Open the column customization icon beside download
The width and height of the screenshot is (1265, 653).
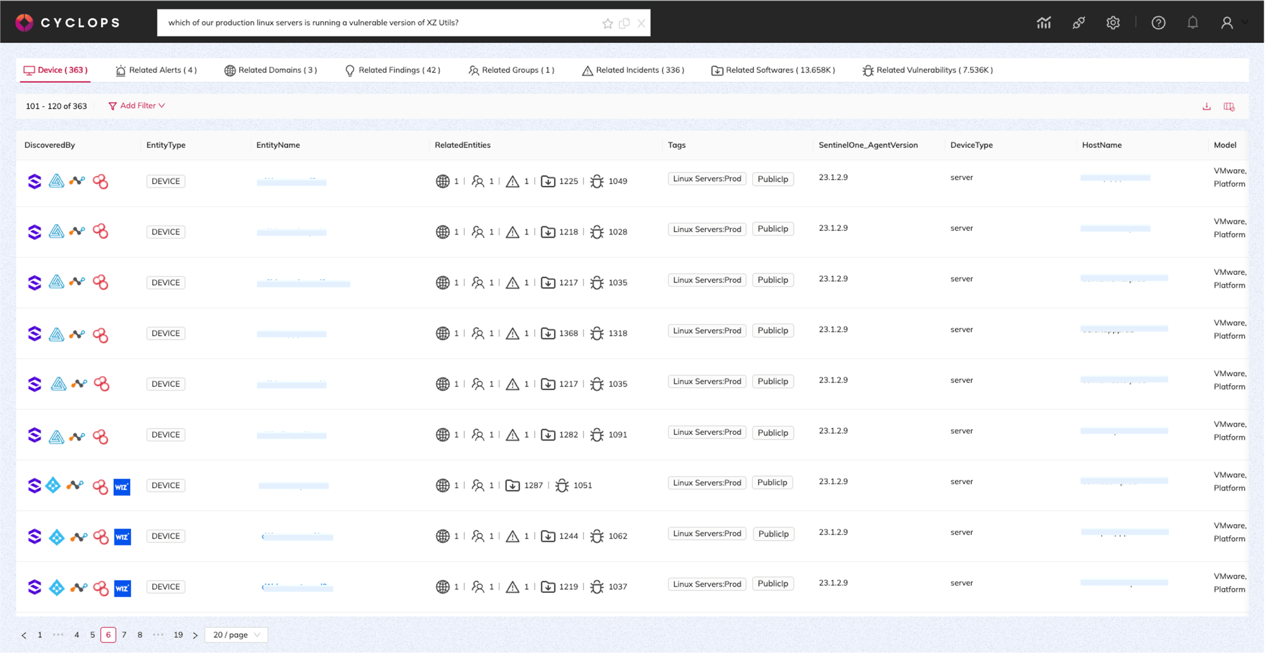[x=1229, y=106]
